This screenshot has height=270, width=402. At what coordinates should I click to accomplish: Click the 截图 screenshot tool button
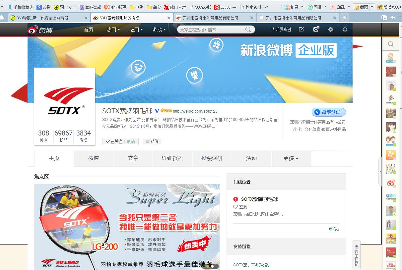pos(361,7)
